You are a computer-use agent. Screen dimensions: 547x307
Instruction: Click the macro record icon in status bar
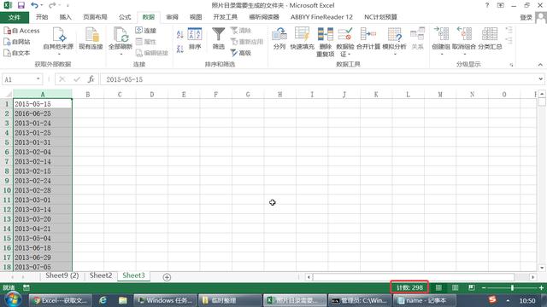point(26,288)
